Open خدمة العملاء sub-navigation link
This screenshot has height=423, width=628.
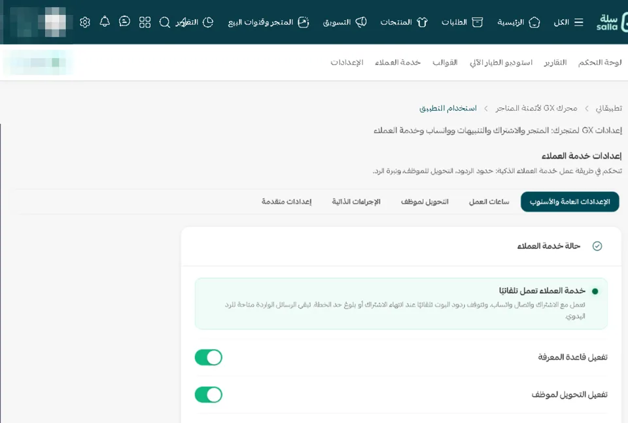(398, 63)
